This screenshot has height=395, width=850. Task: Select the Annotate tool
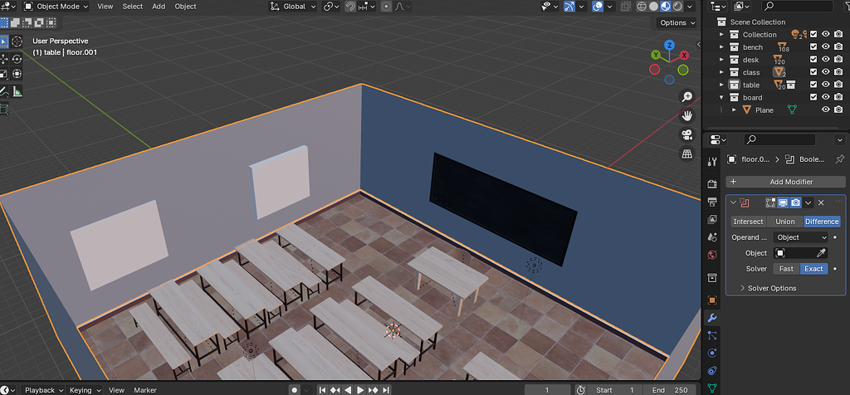pos(4,91)
